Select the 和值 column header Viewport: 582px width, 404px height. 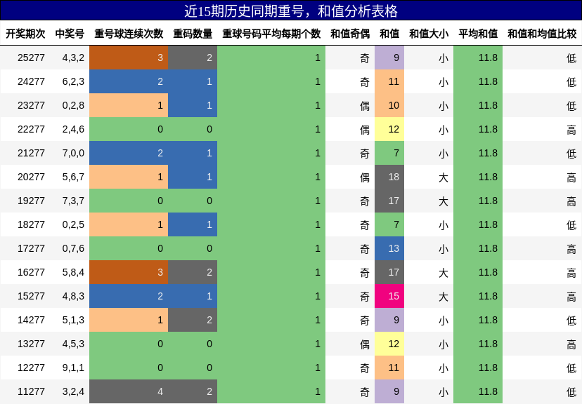pos(389,34)
